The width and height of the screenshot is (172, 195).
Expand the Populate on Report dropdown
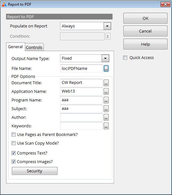pos(107,26)
